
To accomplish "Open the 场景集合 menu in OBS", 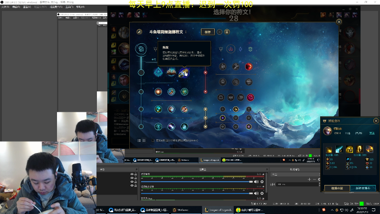I will tap(56, 7).
